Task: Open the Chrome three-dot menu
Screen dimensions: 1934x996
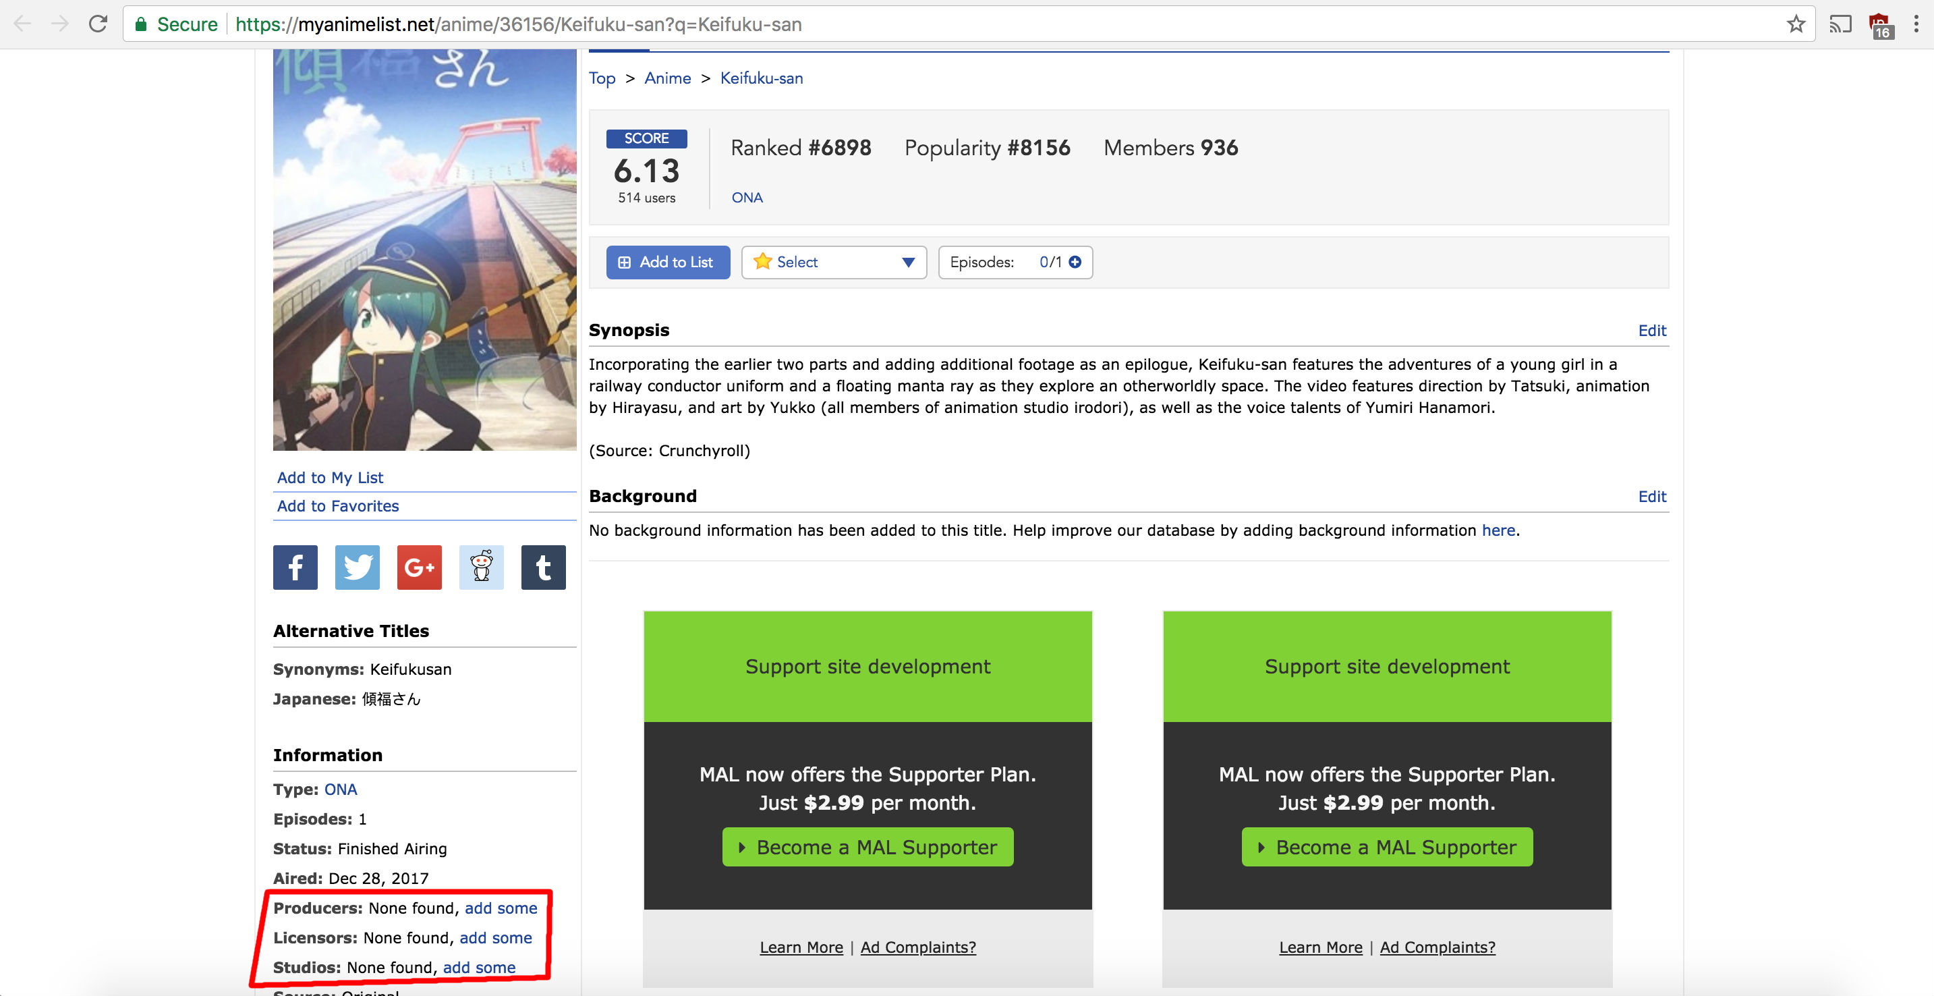Action: pos(1916,24)
